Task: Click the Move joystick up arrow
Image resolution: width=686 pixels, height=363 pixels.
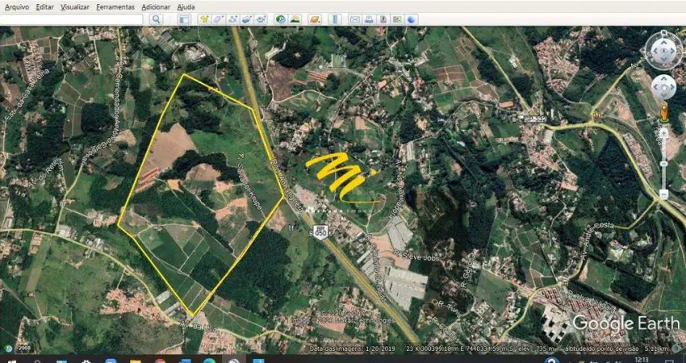Action: 664,79
